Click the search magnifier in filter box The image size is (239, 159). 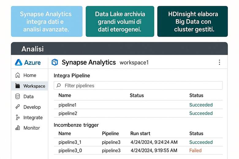coord(59,86)
